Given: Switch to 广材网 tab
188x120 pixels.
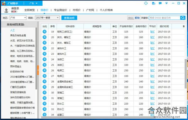Looking at the screenshot, I should [x=90, y=10].
